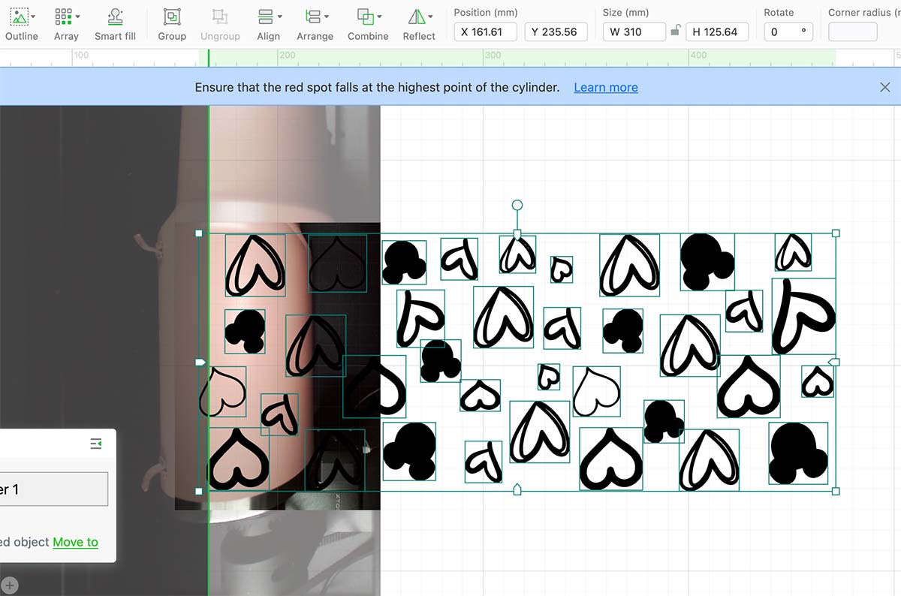Edit the W size field
Screen dimensions: 901x596
pyautogui.click(x=634, y=32)
